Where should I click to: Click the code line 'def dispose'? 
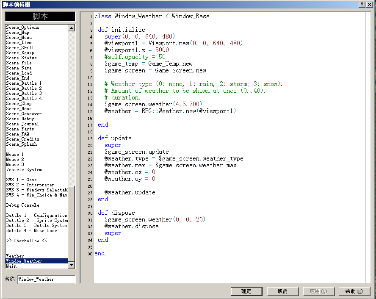[x=116, y=213]
